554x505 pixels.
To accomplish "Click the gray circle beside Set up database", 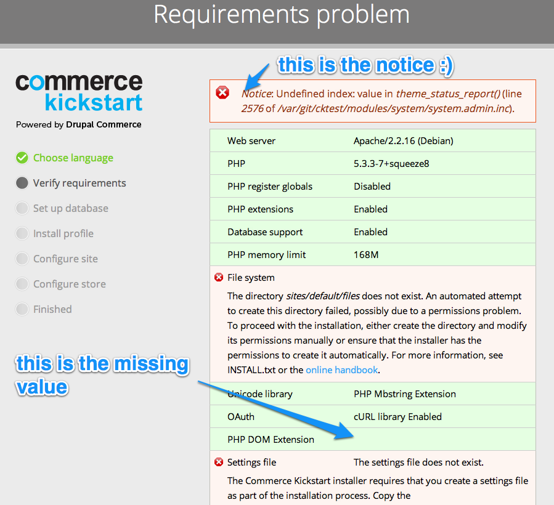I will (x=22, y=208).
